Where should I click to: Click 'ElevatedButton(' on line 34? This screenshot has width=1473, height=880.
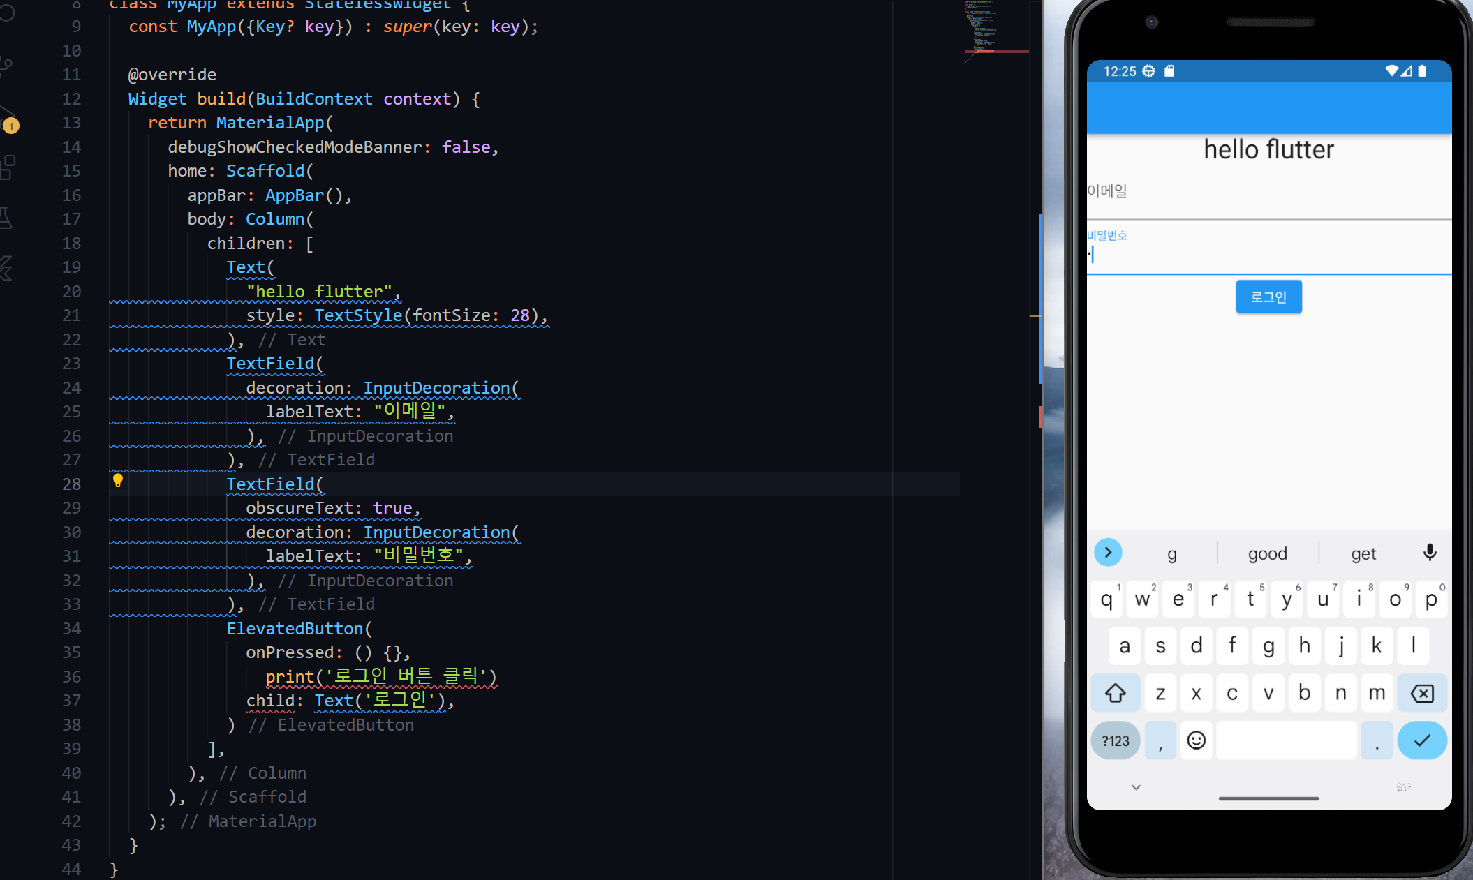[299, 629]
